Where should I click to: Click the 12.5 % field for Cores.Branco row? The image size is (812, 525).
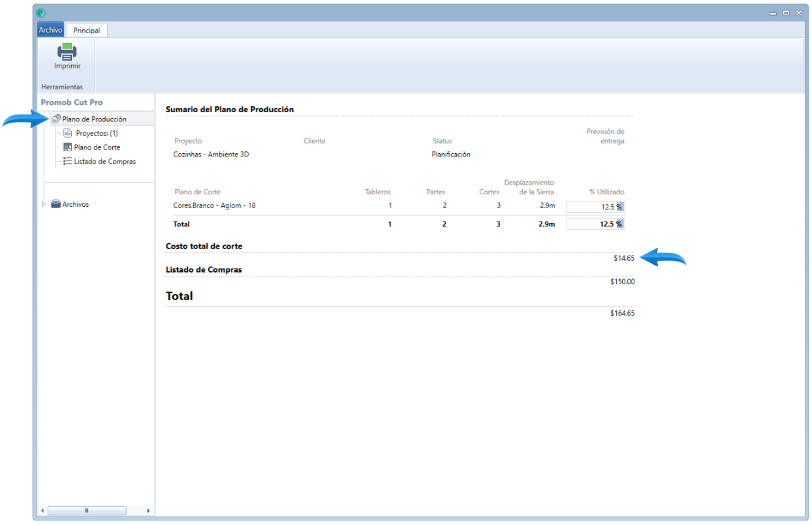point(595,207)
